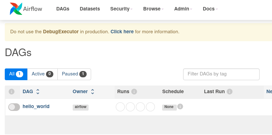
Task: Click the info icon beside Runs
Action: tap(134, 92)
